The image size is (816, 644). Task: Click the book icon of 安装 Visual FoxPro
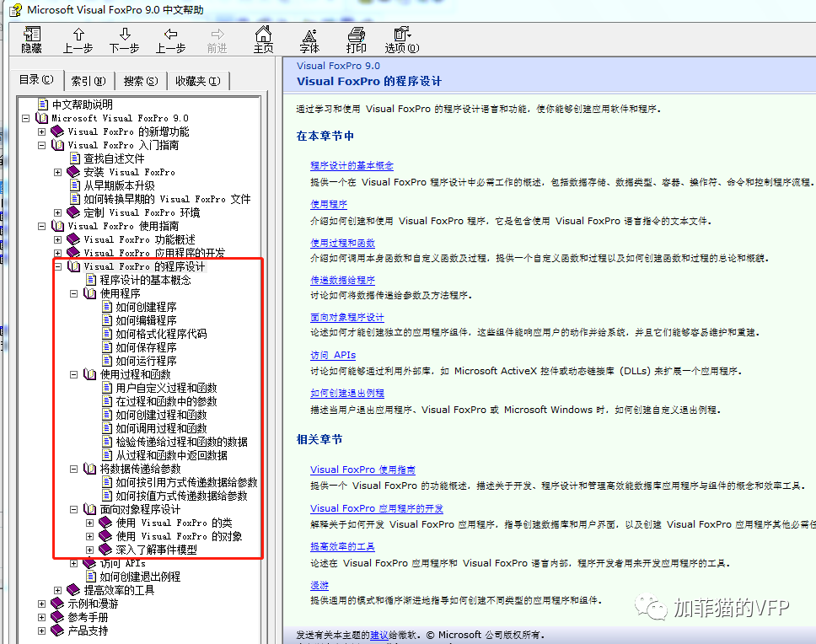tap(73, 172)
